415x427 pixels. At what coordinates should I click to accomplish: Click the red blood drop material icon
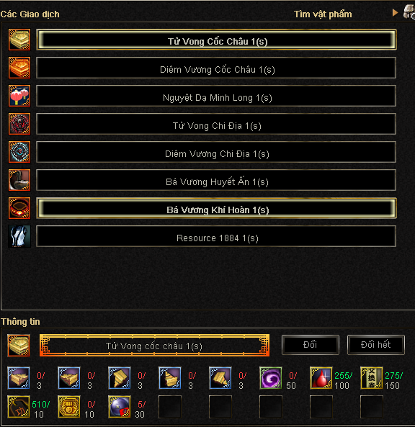tap(321, 378)
